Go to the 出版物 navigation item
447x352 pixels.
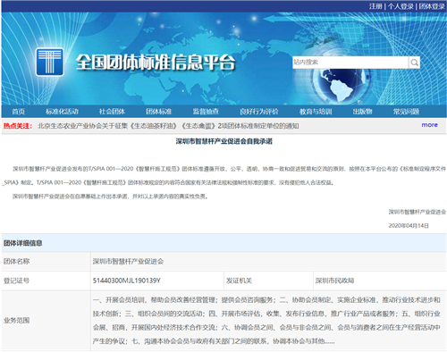(363, 112)
